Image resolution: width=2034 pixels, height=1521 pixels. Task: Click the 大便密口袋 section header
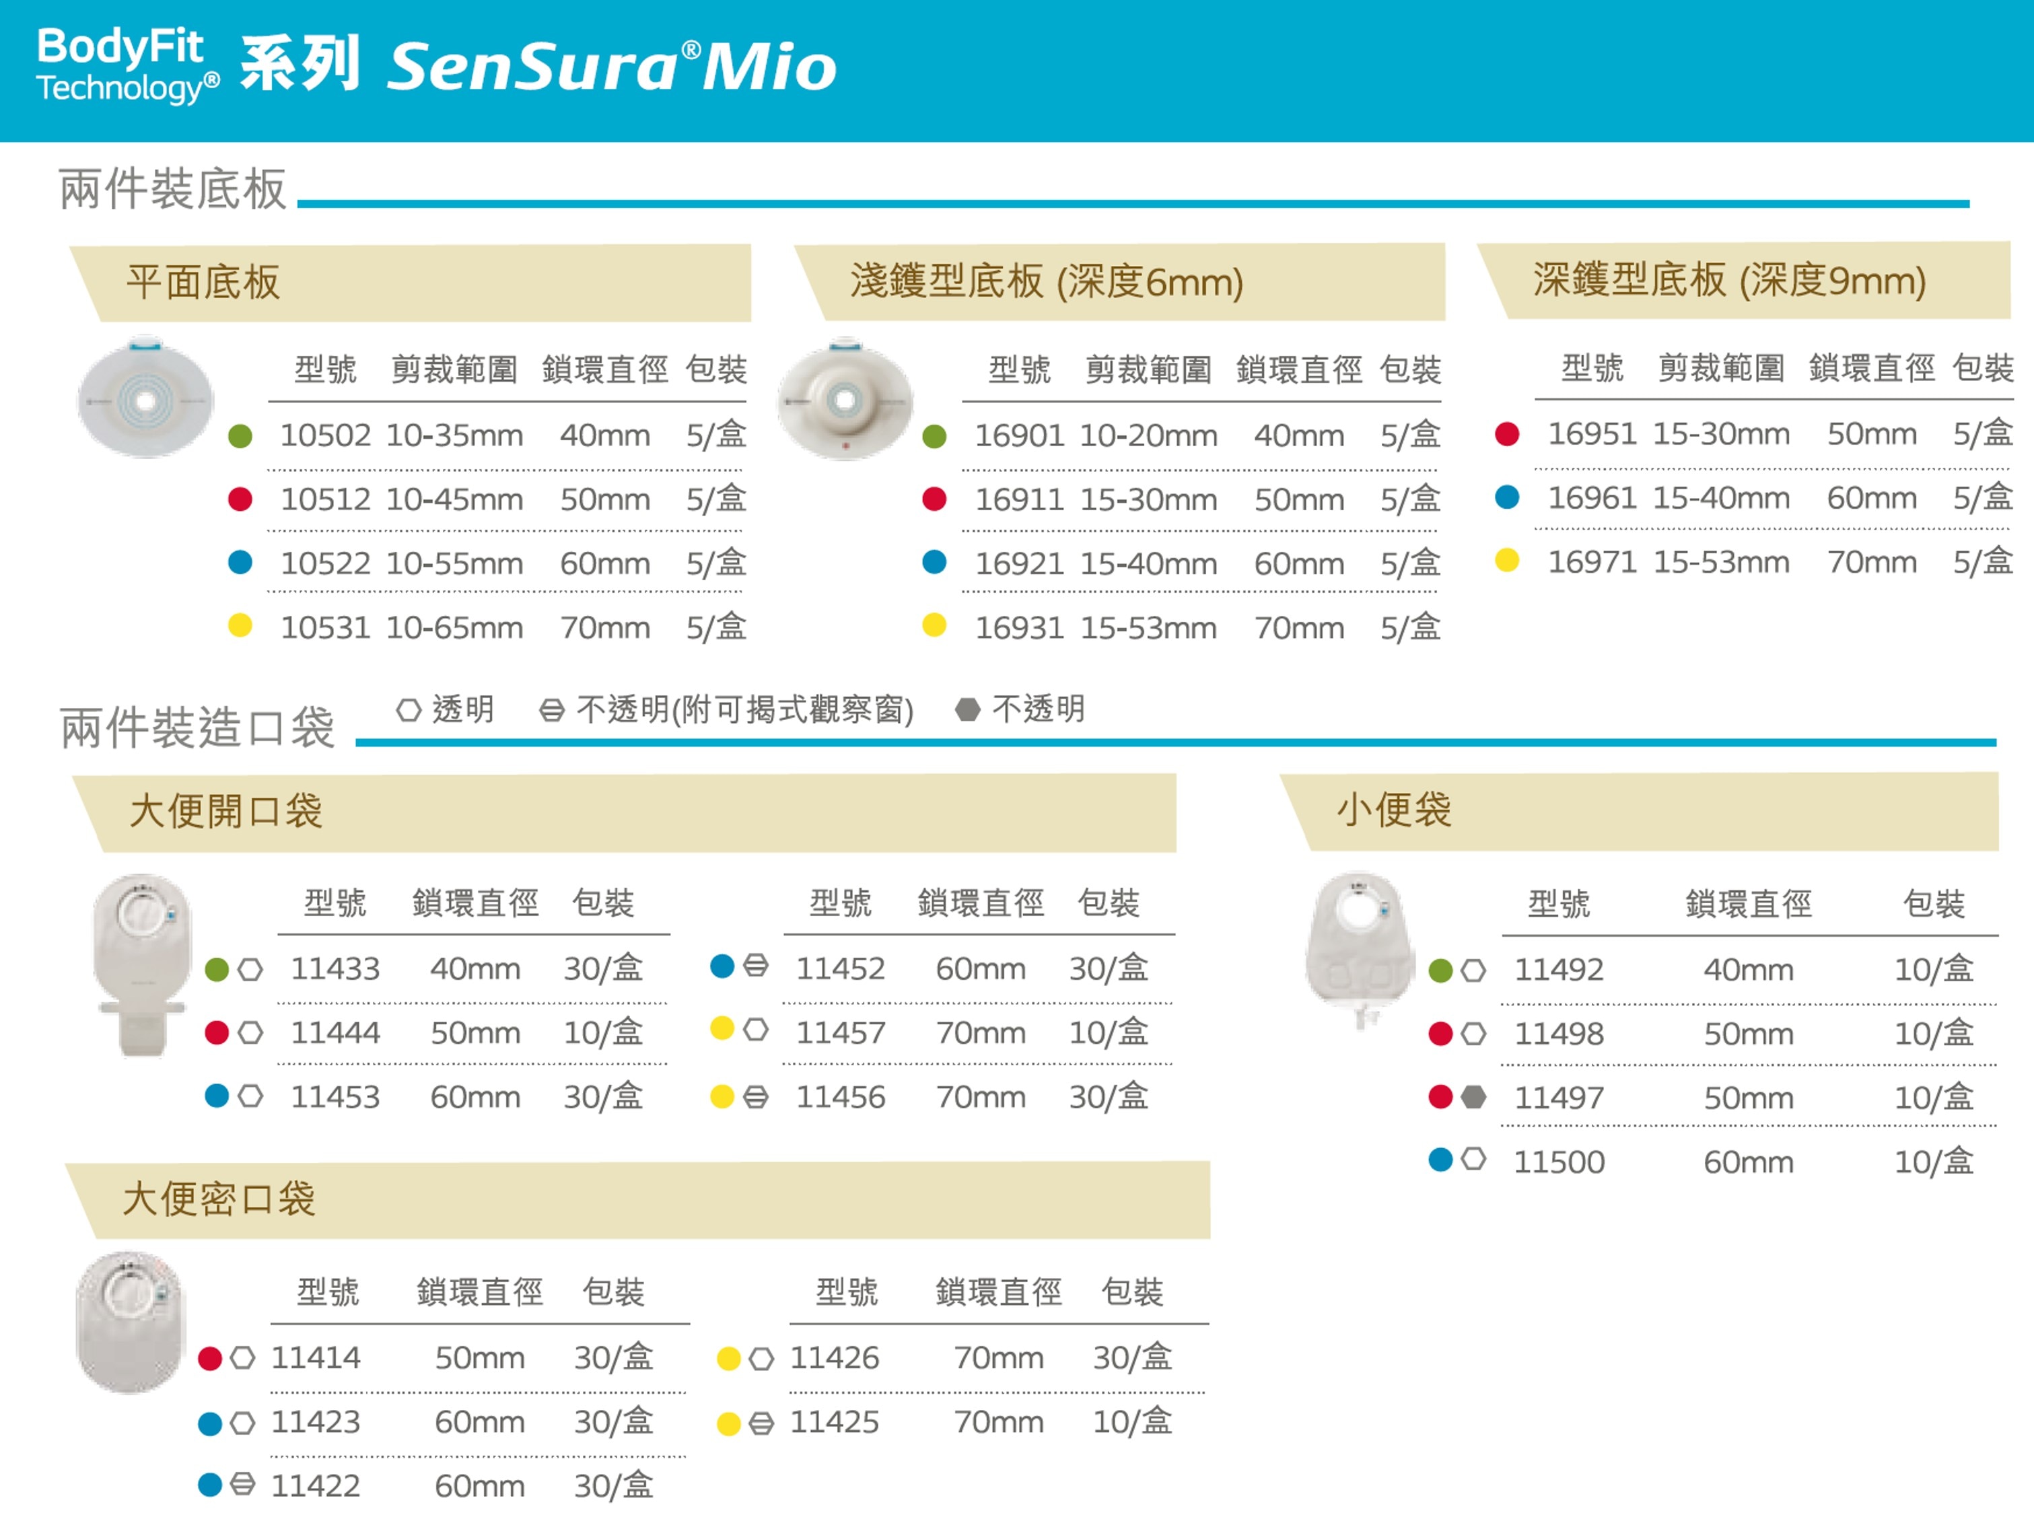click(638, 1199)
